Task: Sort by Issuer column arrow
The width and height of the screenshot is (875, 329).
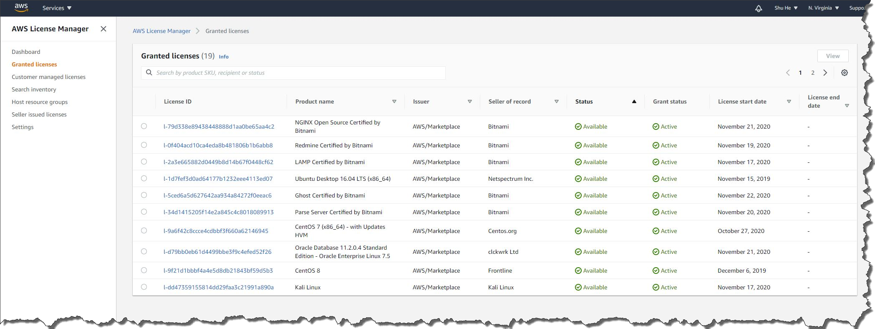Action: pyautogui.click(x=469, y=101)
